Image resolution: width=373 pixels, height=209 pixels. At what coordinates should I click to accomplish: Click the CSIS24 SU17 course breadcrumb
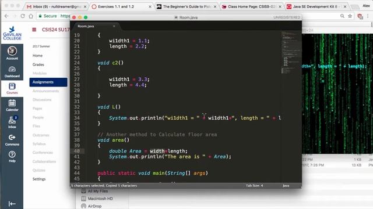pyautogui.click(x=56, y=30)
